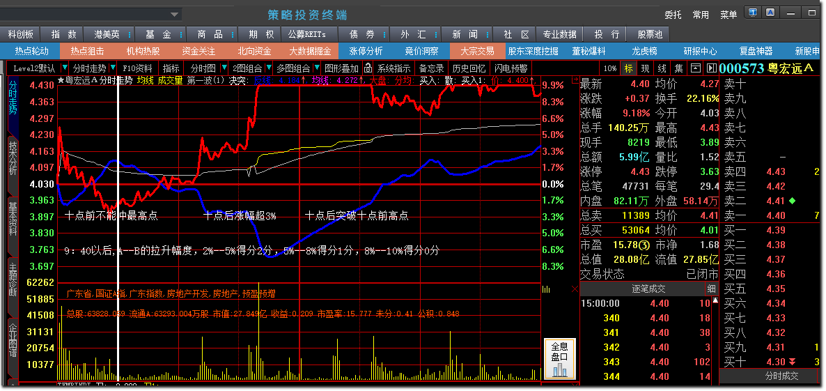Click the white vertical cursor line on chart

click(x=118, y=227)
